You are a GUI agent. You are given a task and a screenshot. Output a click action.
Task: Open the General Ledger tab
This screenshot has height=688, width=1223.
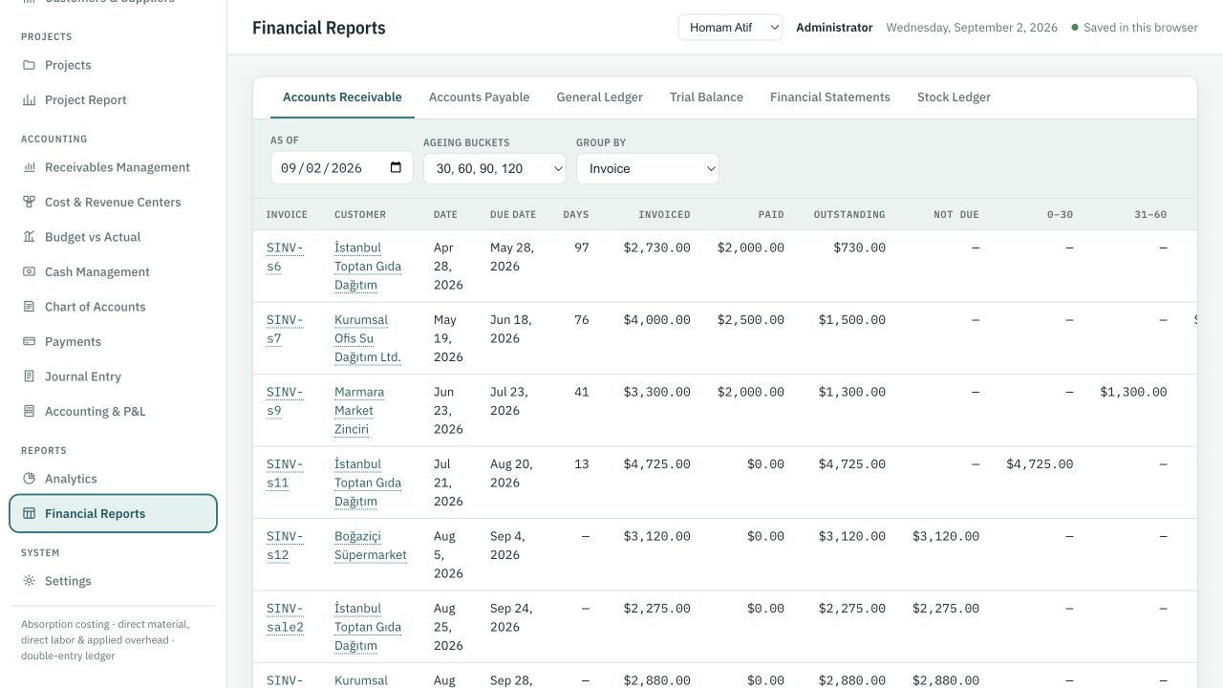[x=599, y=97]
